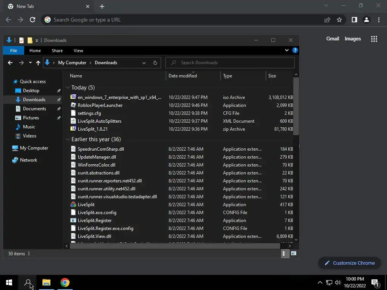Click the New folder quick access icon
Image resolution: width=387 pixels, height=290 pixels.
tap(30, 40)
